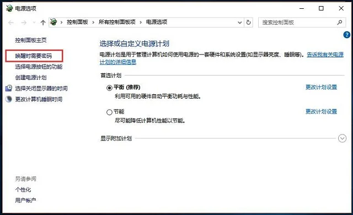
Task: Click the search magnifier icon
Action: pos(340,22)
